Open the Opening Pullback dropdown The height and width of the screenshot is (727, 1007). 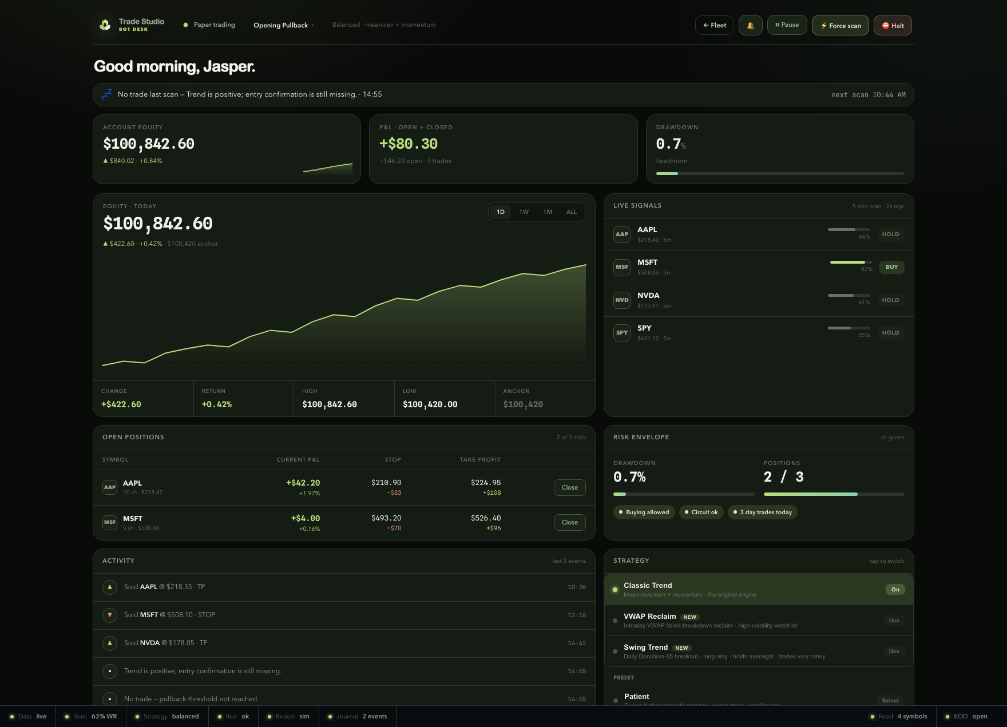[283, 25]
